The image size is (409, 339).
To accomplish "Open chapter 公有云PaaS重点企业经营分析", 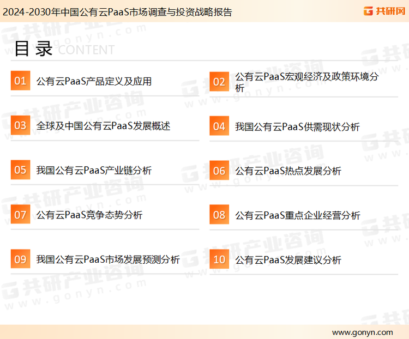I will (298, 215).
